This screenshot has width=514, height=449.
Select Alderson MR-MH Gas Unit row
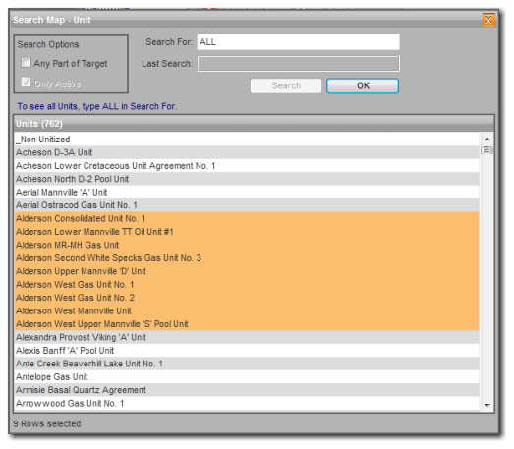click(247, 245)
